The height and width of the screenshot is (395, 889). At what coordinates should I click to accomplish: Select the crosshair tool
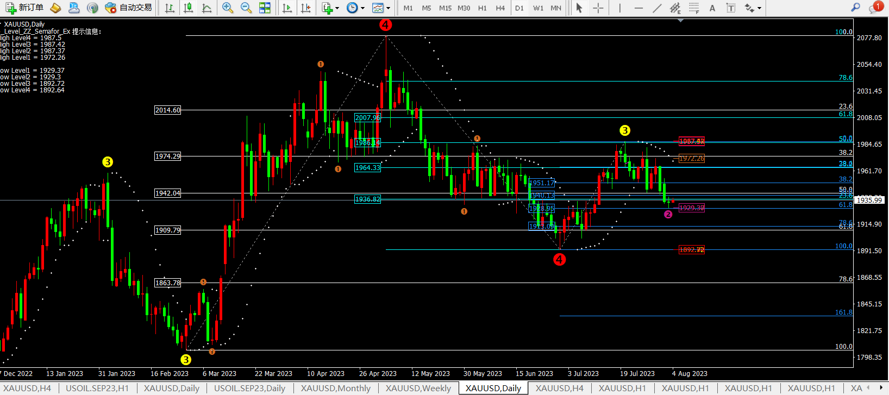pyautogui.click(x=598, y=8)
